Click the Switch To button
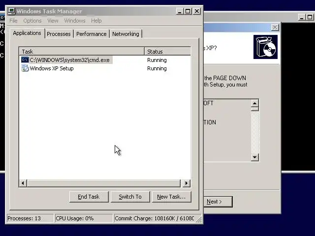This screenshot has width=315, height=236. pos(130,197)
